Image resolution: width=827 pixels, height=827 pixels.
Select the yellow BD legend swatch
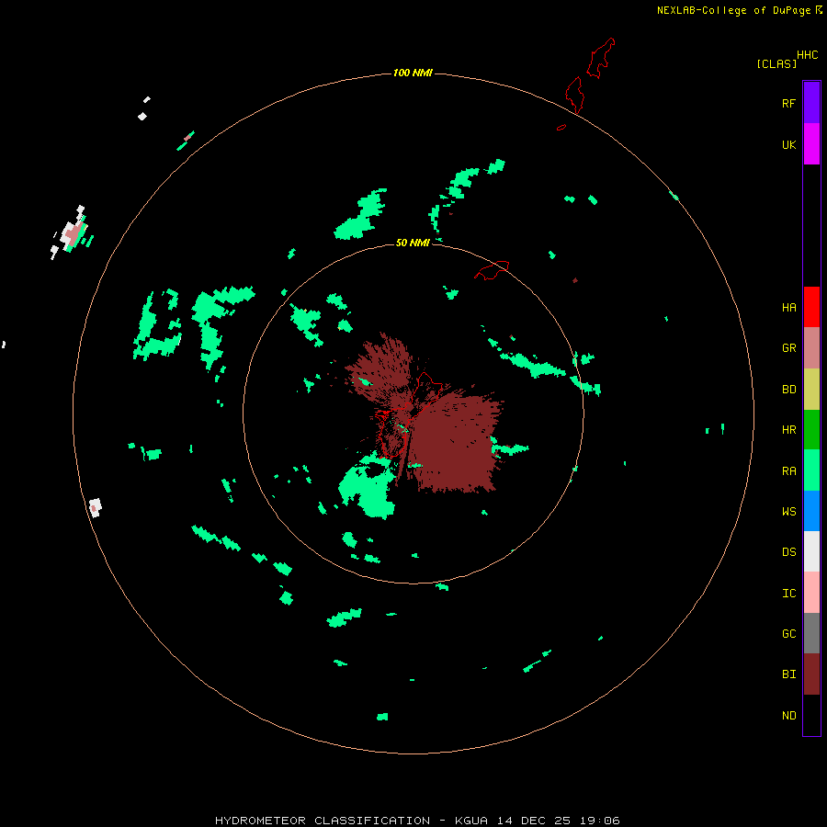[811, 390]
